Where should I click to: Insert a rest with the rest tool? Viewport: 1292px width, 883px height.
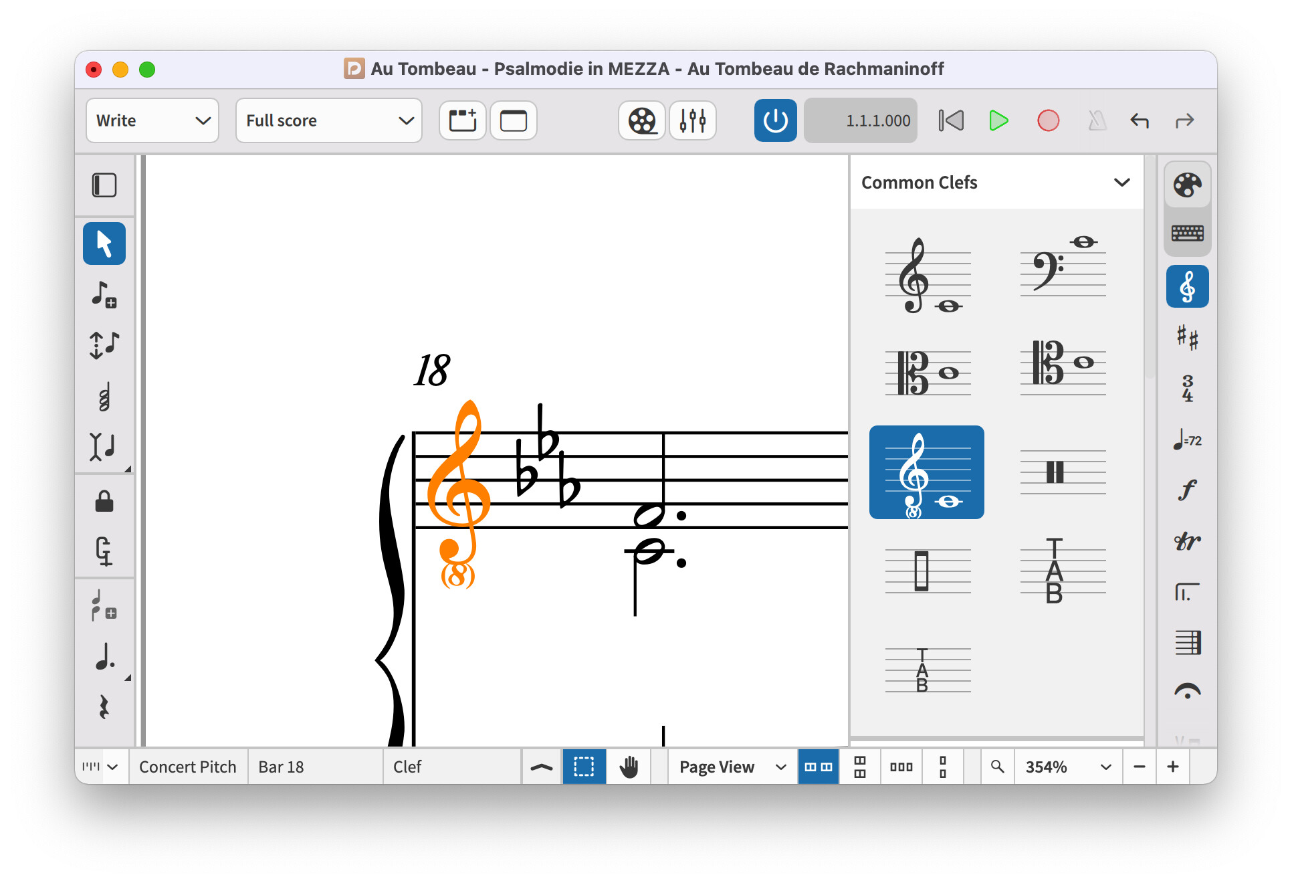click(104, 707)
